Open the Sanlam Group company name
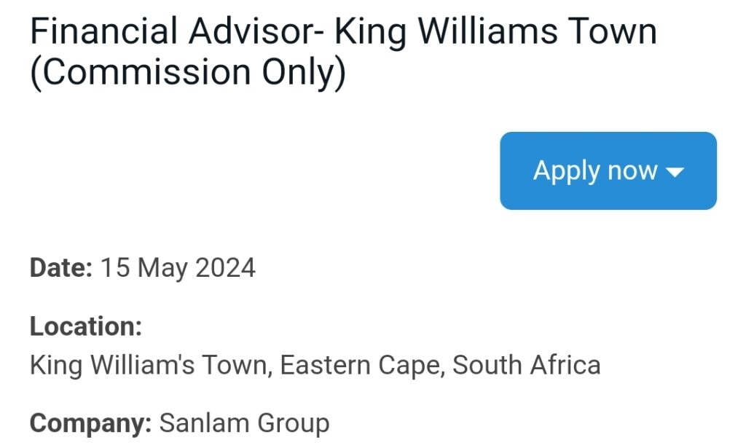The height and width of the screenshot is (448, 746). (x=244, y=423)
